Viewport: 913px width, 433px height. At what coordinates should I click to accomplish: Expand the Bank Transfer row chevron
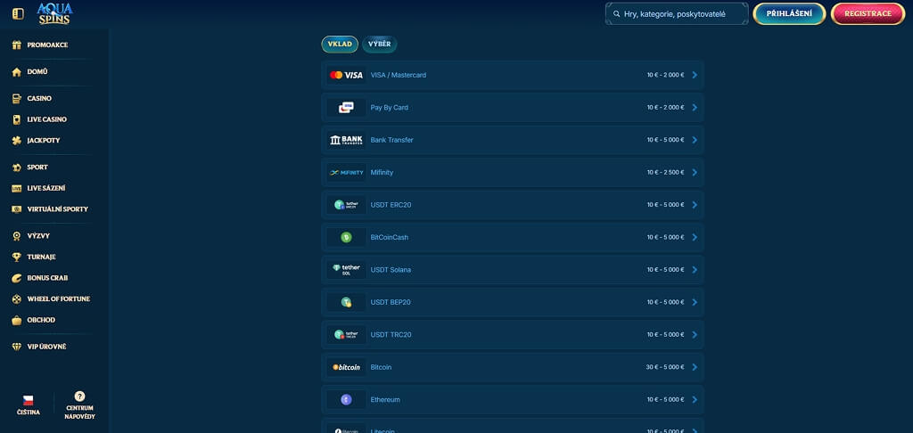click(x=694, y=140)
